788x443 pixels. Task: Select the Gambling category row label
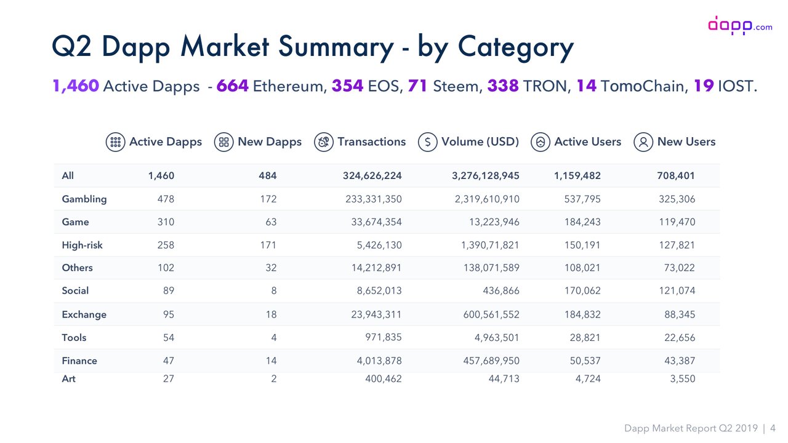tap(84, 199)
